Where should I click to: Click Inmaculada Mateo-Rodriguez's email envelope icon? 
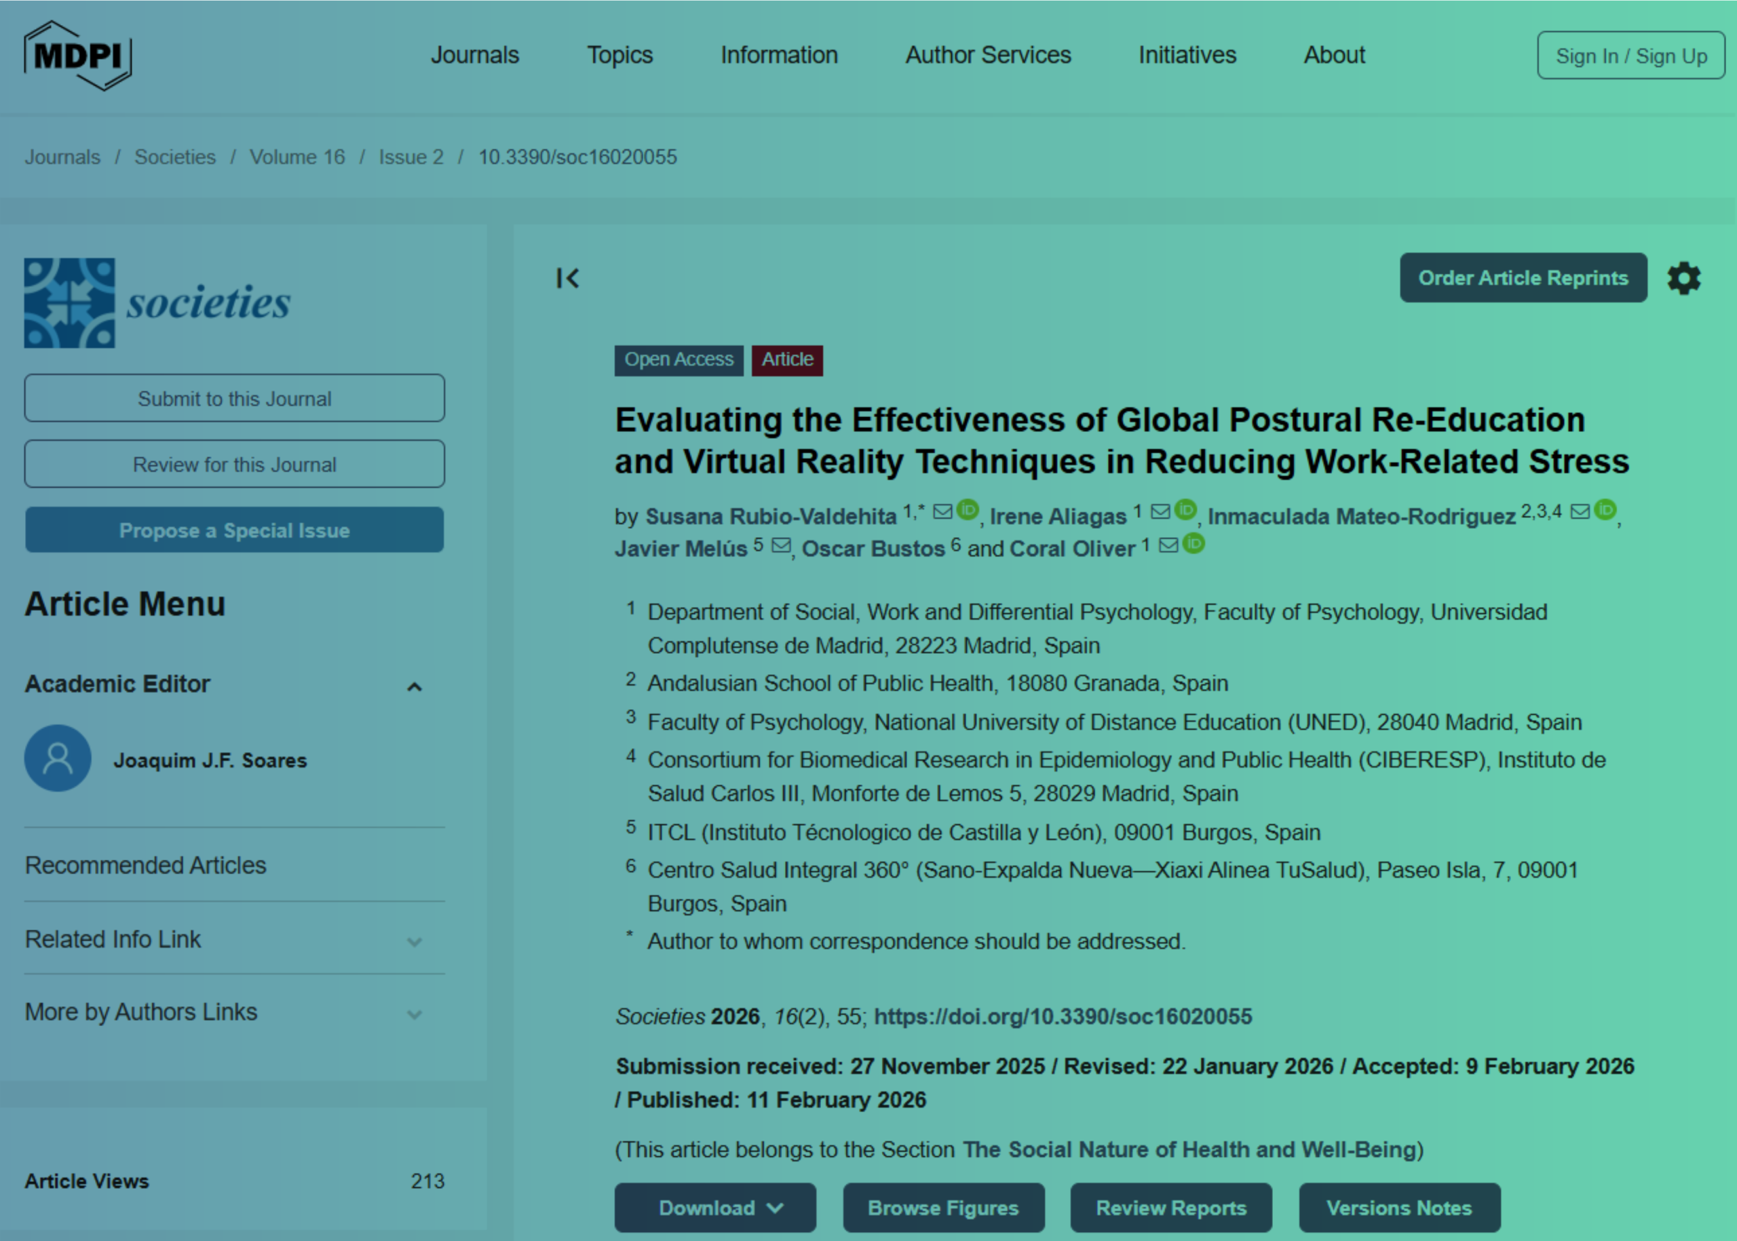pos(1580,511)
